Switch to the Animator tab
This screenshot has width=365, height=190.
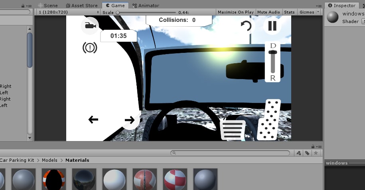[x=146, y=6]
